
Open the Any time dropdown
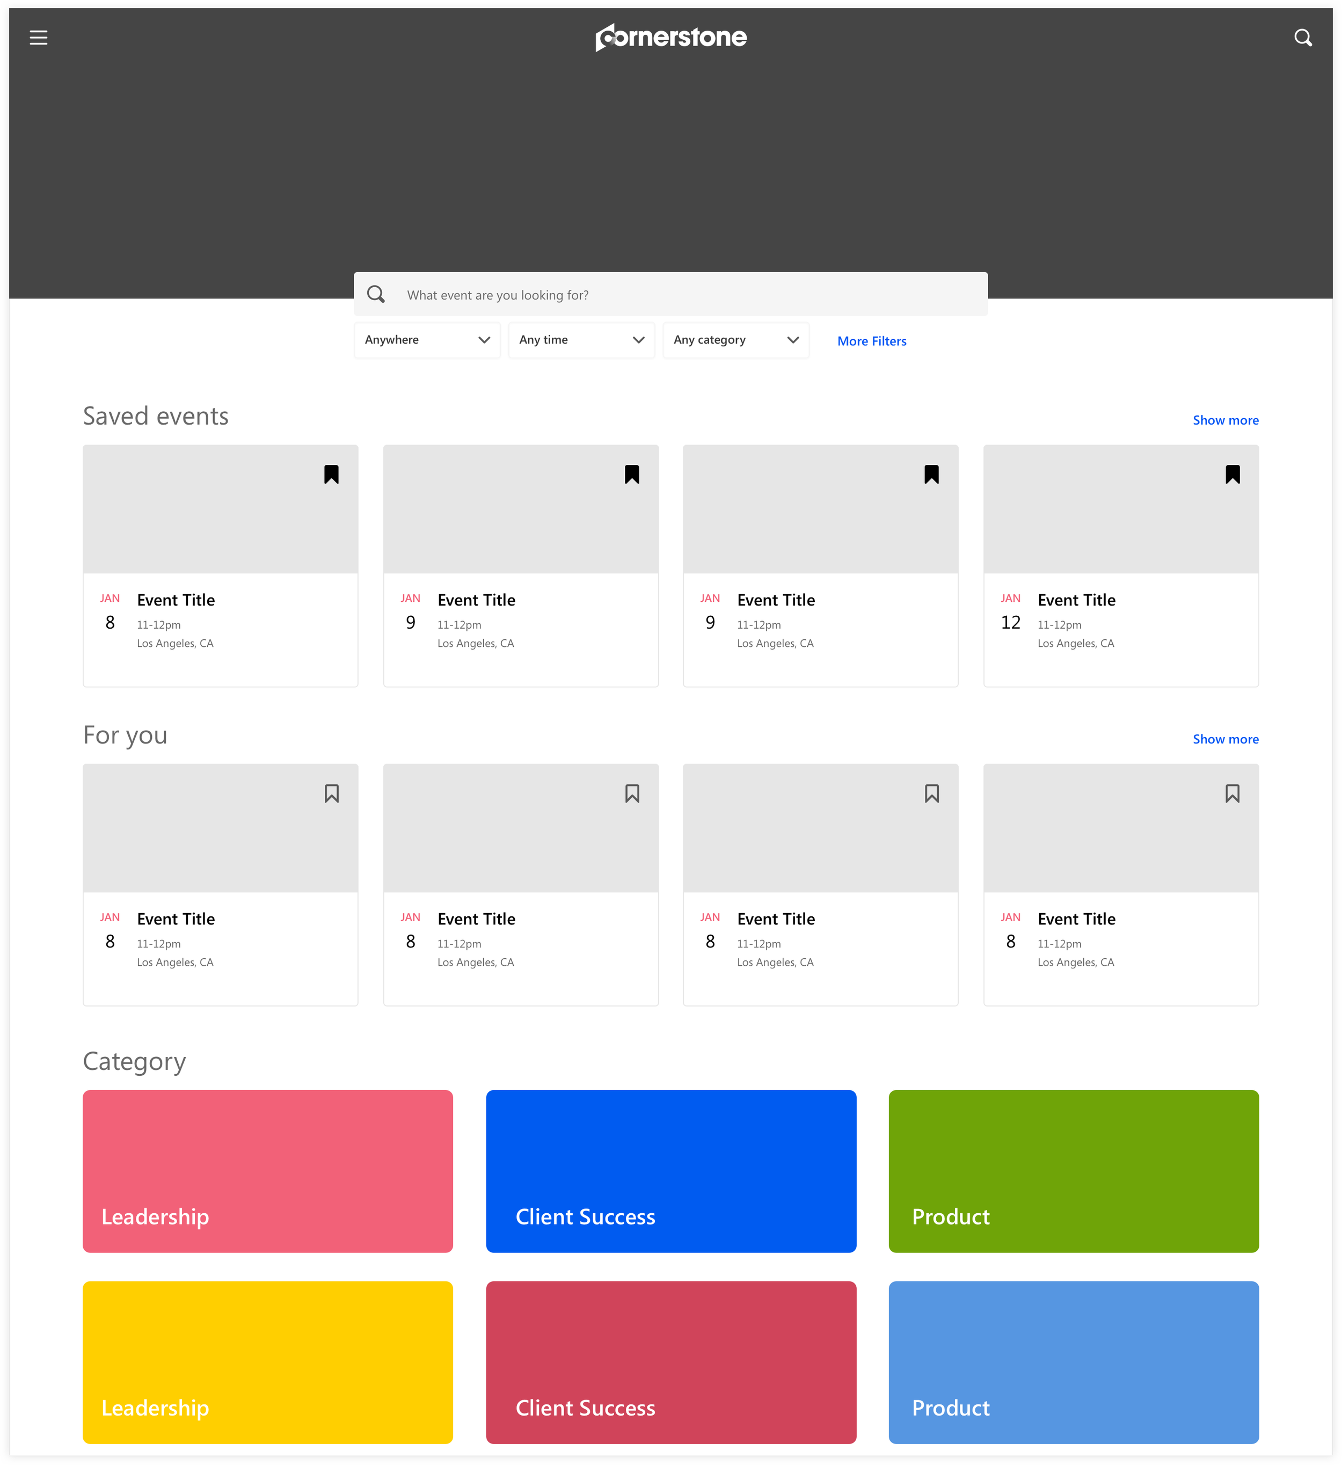pos(581,340)
